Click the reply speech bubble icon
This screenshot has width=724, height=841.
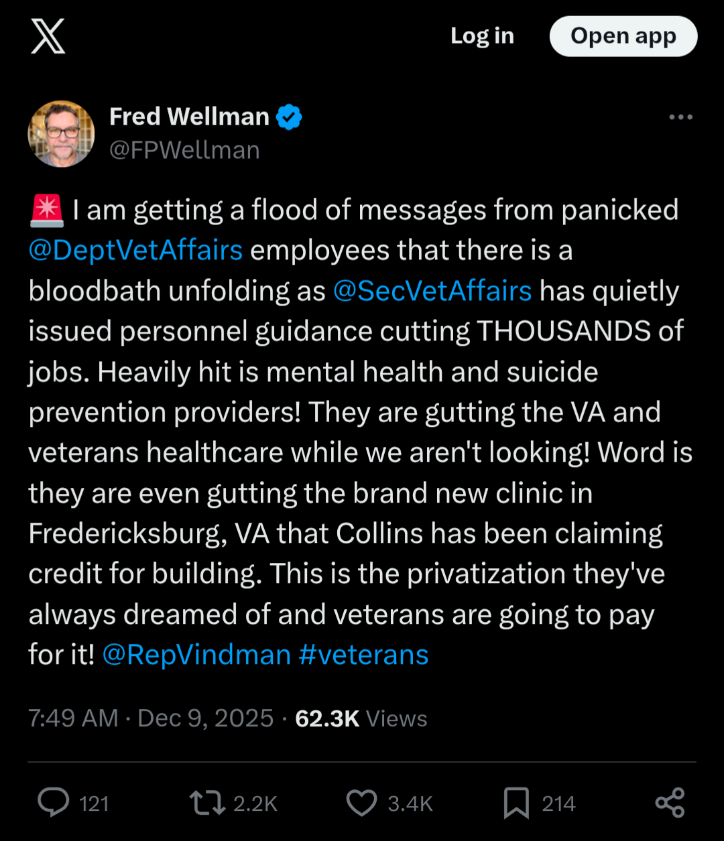54,803
